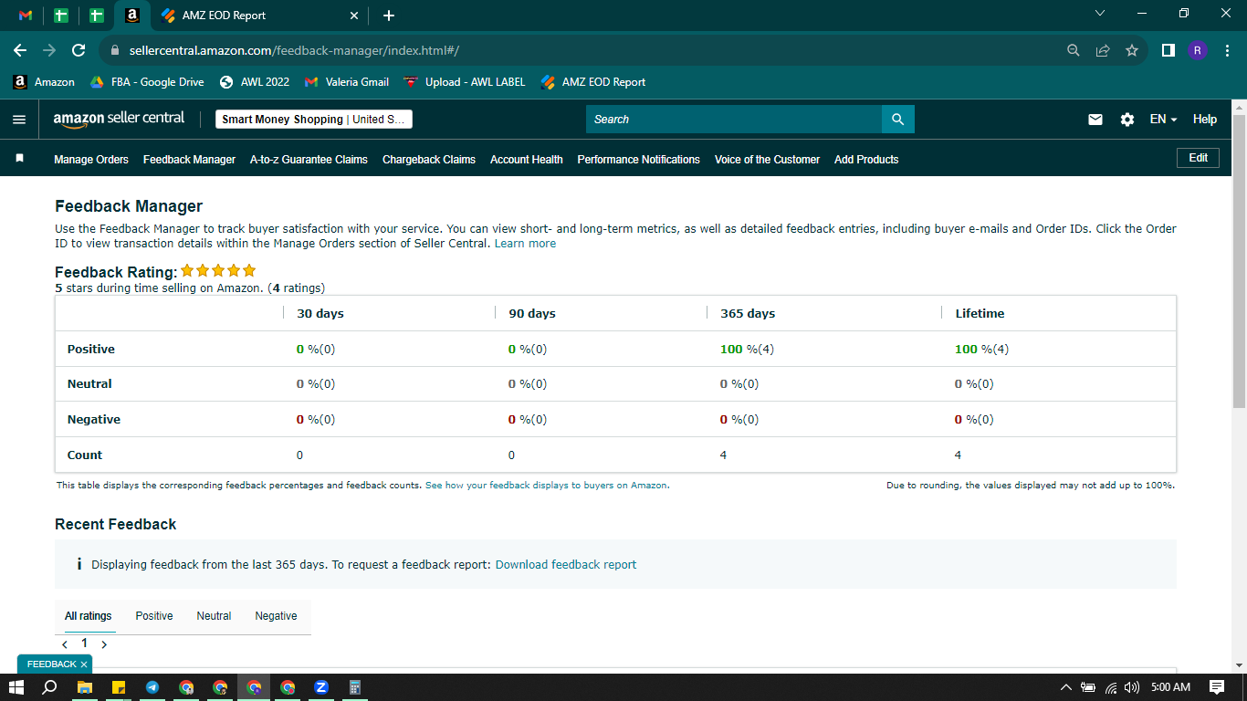Go back to previous page

[x=20, y=50]
